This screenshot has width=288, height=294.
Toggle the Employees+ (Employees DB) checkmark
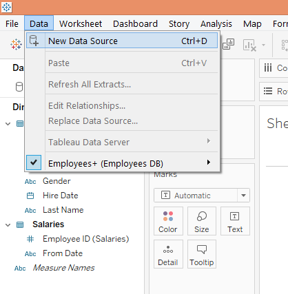coord(34,162)
